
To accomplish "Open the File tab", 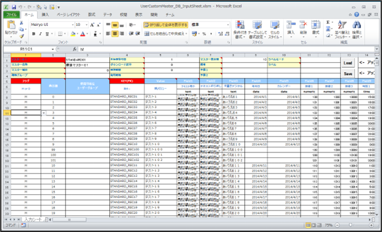I will pyautogui.click(x=12, y=15).
